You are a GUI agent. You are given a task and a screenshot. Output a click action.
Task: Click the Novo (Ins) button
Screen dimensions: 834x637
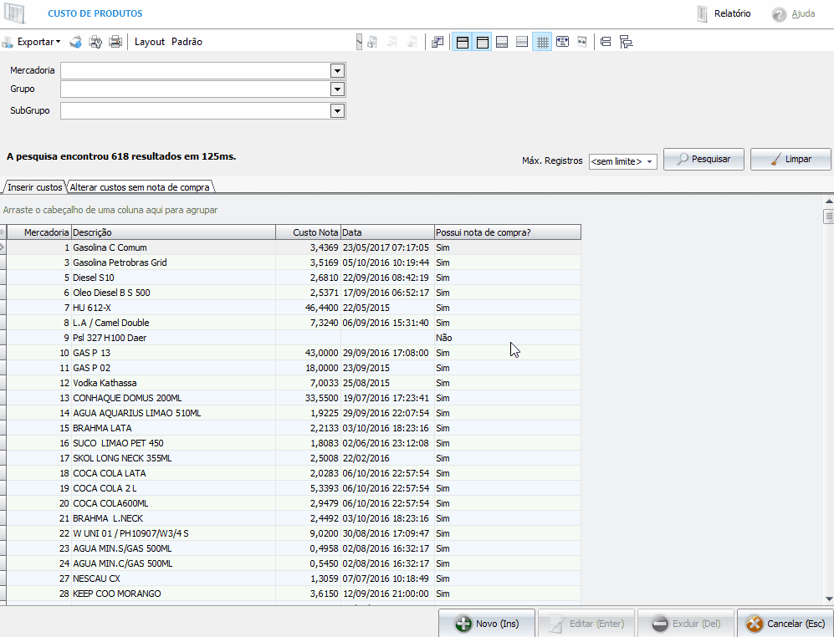[487, 623]
